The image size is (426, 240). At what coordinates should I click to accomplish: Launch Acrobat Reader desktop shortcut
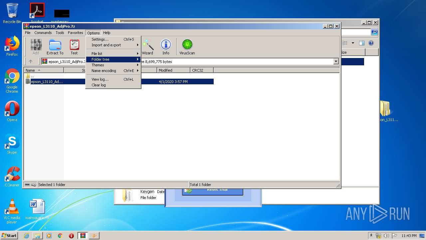37,13
